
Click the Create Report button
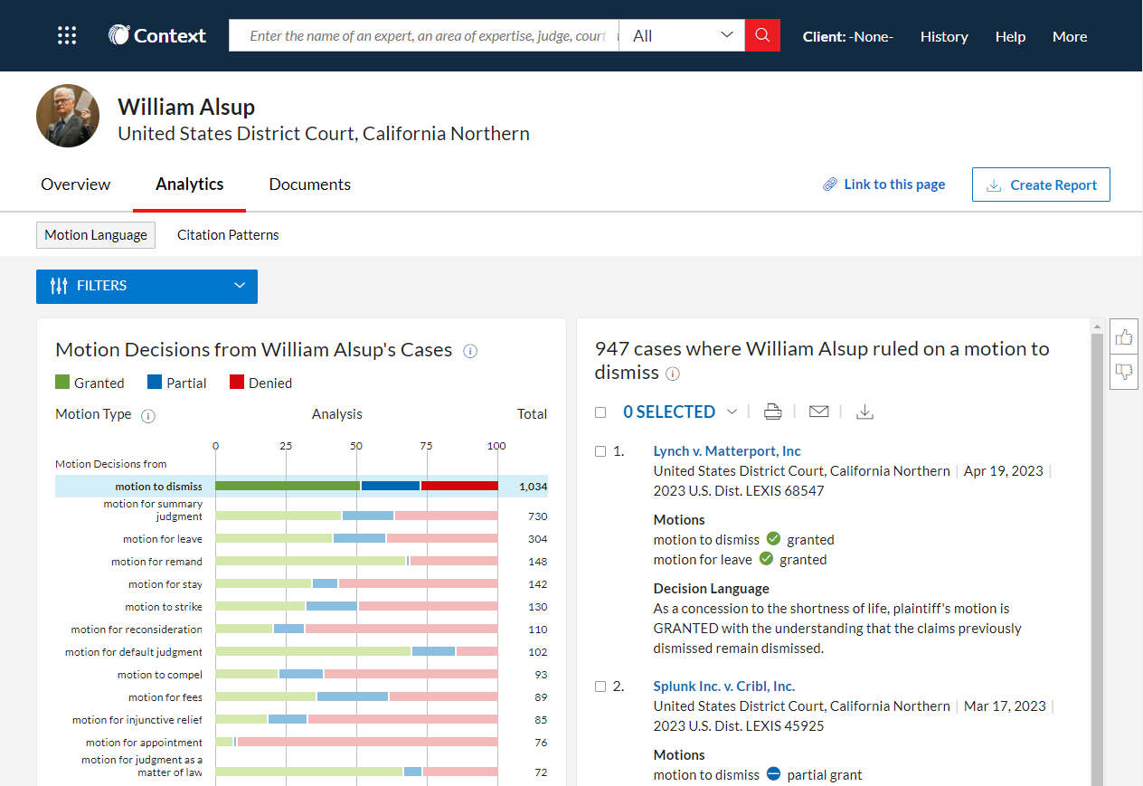pos(1041,184)
